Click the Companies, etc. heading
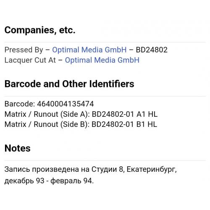Screen dimensions: 210x210 [x=40, y=30]
